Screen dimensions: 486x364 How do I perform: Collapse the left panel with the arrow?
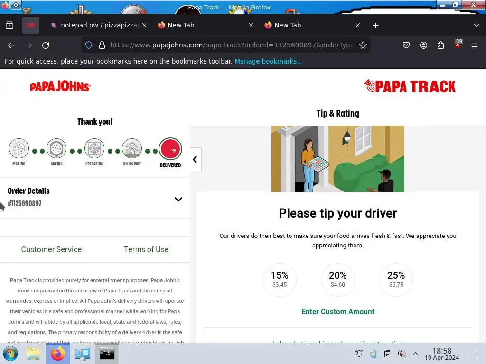click(x=195, y=159)
